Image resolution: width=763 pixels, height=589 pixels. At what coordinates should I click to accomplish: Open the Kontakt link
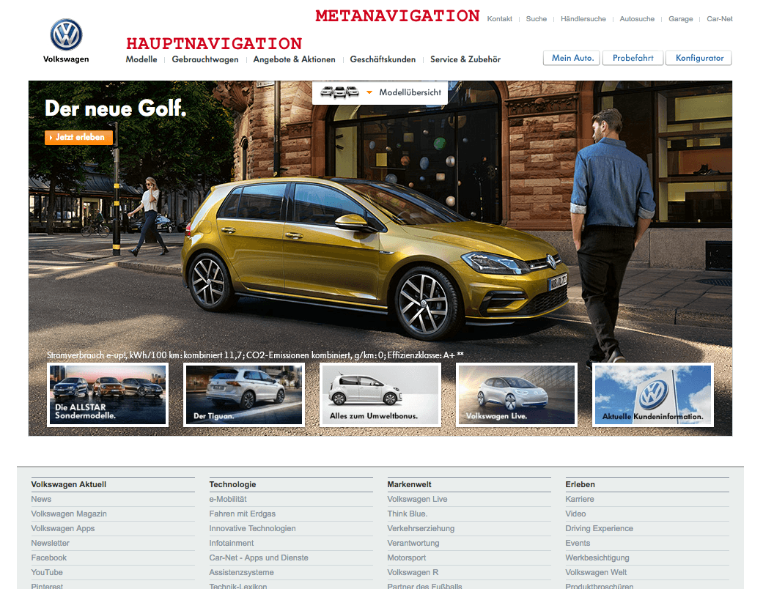pyautogui.click(x=499, y=19)
